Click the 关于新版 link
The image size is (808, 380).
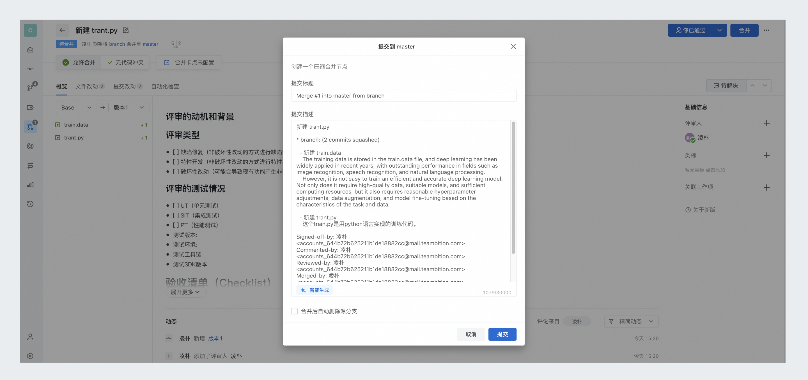701,210
